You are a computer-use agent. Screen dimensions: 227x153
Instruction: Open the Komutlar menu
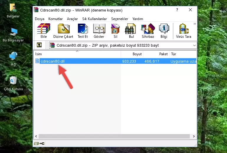pos(55,19)
